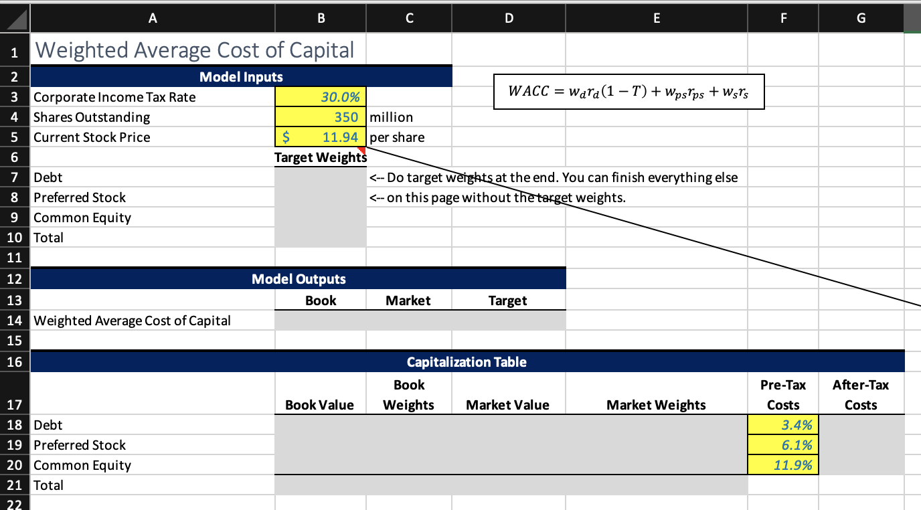
Task: Select the Book WACC output cell in row 14
Action: coord(321,321)
